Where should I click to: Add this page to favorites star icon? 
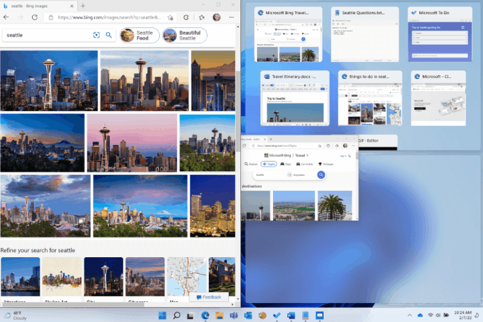170,18
